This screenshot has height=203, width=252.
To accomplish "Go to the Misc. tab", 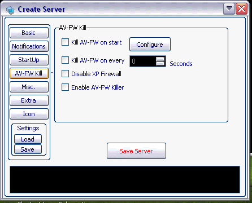I will pyautogui.click(x=29, y=87).
